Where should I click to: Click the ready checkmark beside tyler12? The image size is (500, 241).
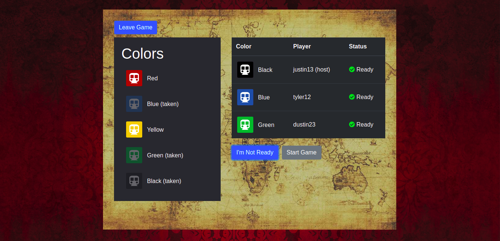pos(352,97)
